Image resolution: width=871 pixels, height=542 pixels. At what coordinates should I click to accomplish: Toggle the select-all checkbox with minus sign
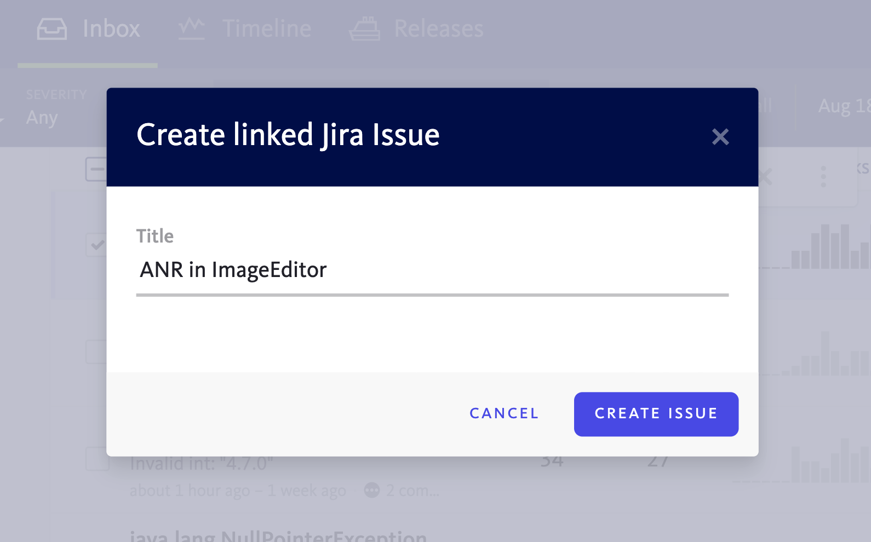click(x=96, y=170)
